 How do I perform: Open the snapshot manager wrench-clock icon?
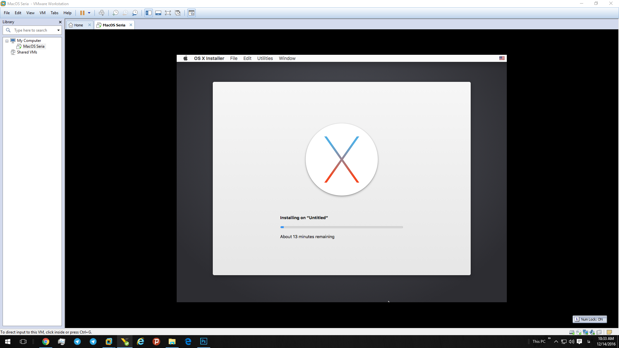(135, 13)
